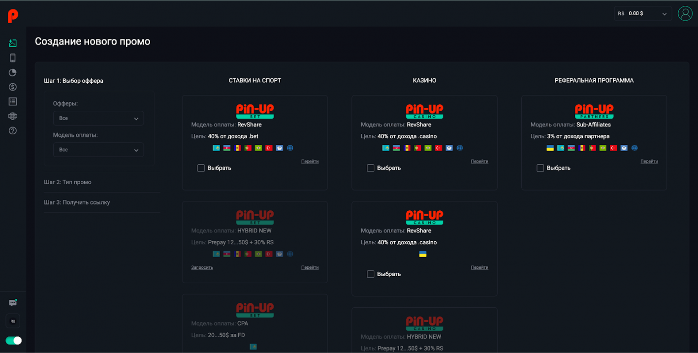Check Выбрать in Sub-Affiliates partners card
This screenshot has height=353, width=698.
(x=540, y=168)
